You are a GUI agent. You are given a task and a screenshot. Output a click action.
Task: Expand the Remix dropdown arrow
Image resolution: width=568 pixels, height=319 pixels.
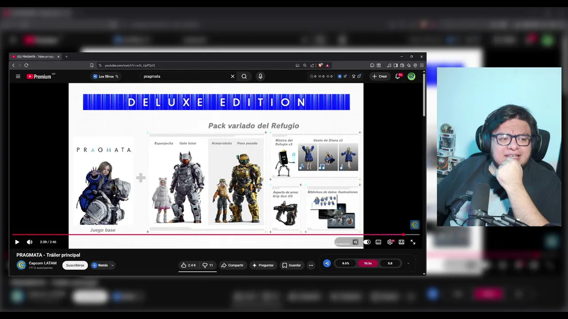112,265
